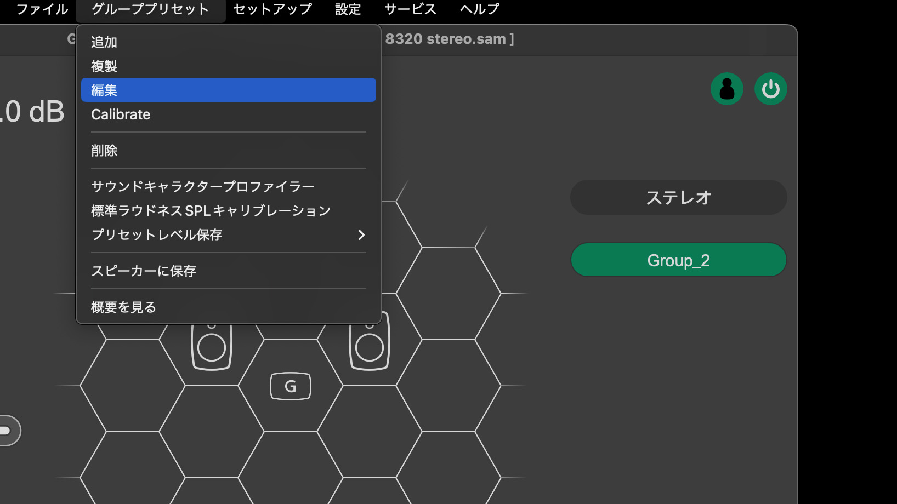Screen dimensions: 897x504
Task: Click the ステレオ button
Action: [x=678, y=197]
